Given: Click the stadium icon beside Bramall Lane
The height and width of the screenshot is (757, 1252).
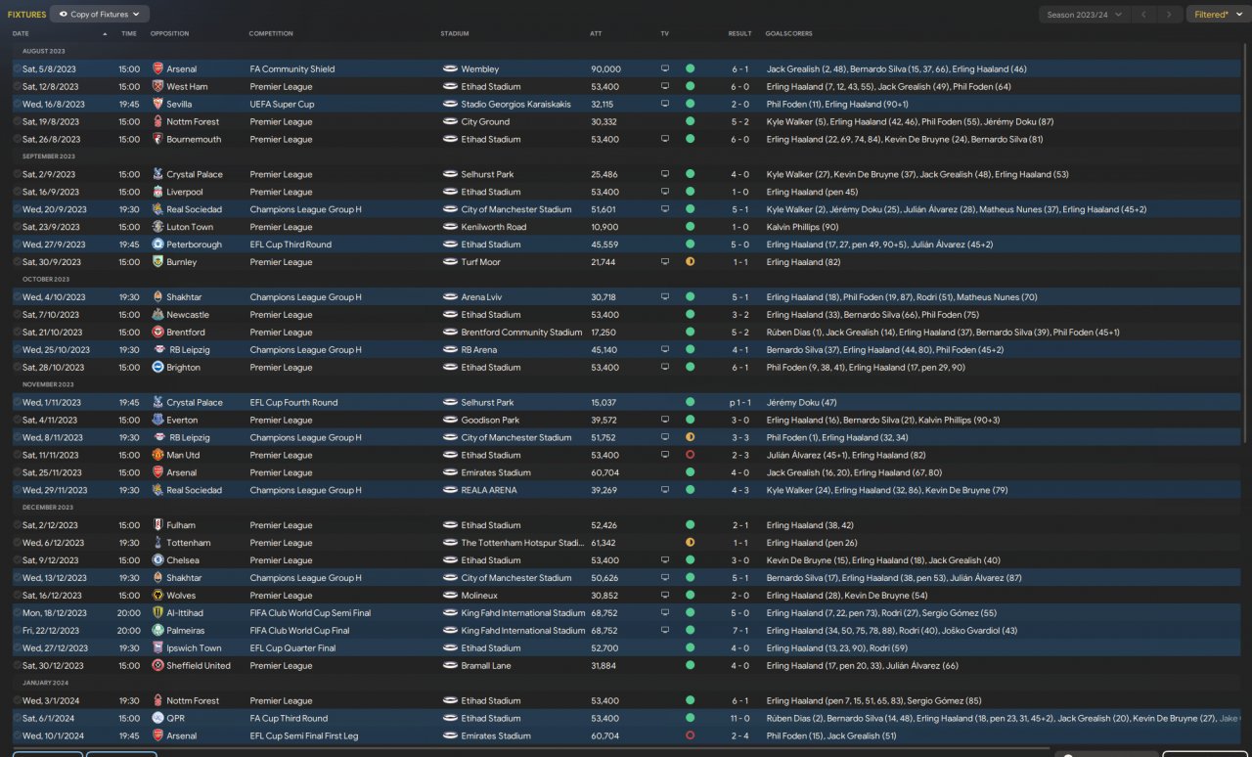Looking at the screenshot, I should [450, 666].
